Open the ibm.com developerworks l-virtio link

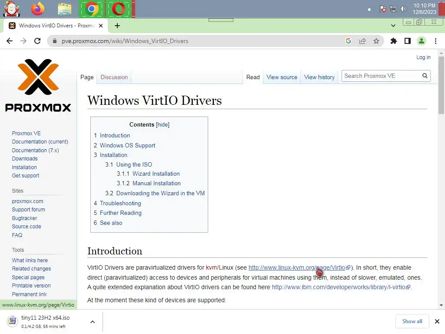pyautogui.click(x=341, y=287)
